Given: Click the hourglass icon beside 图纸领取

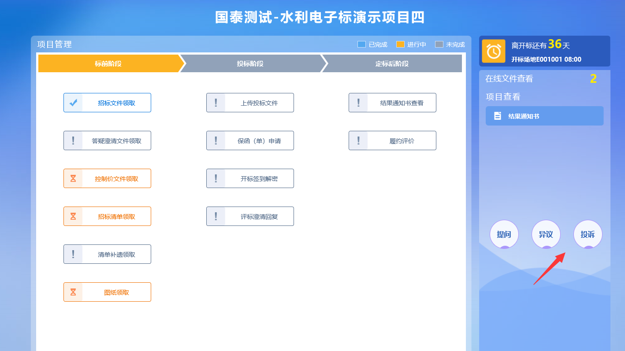Looking at the screenshot, I should pyautogui.click(x=73, y=292).
